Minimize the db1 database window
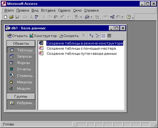 pos(111,28)
